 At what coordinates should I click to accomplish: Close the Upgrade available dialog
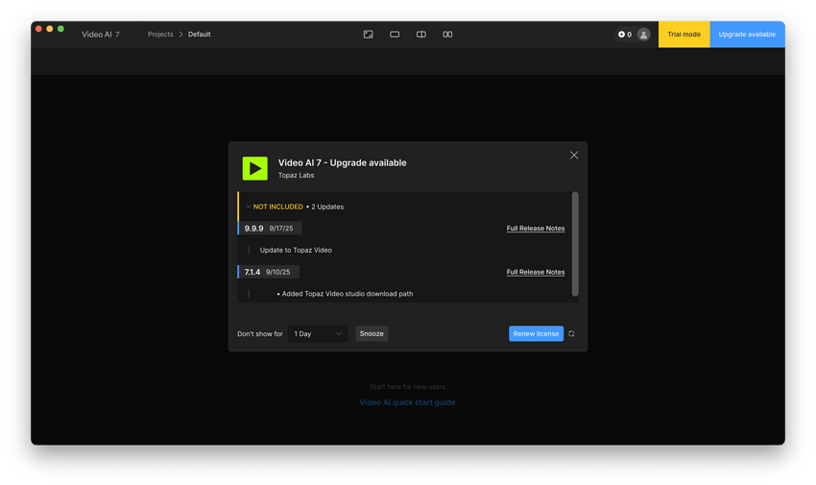[x=573, y=155]
